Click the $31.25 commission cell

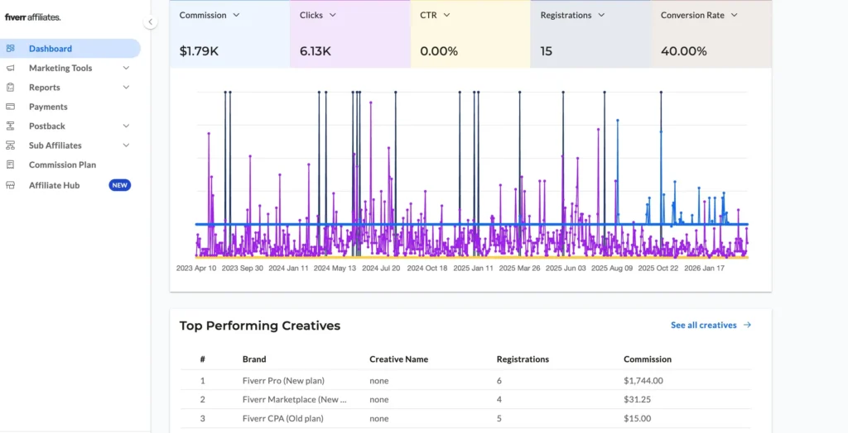tap(637, 399)
